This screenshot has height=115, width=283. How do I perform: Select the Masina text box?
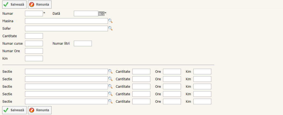(x=66, y=21)
